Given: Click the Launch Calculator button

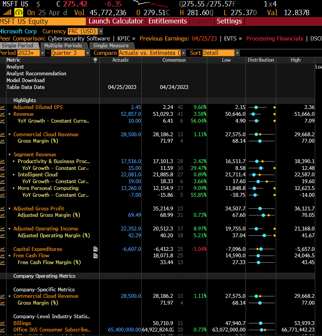Looking at the screenshot, I should point(116,22).
